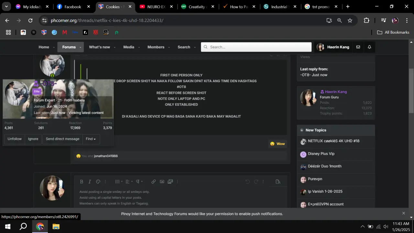Open Ip Vanish 1-26-2025 topic
Viewport: 414px width, 233px height.
tap(325, 192)
